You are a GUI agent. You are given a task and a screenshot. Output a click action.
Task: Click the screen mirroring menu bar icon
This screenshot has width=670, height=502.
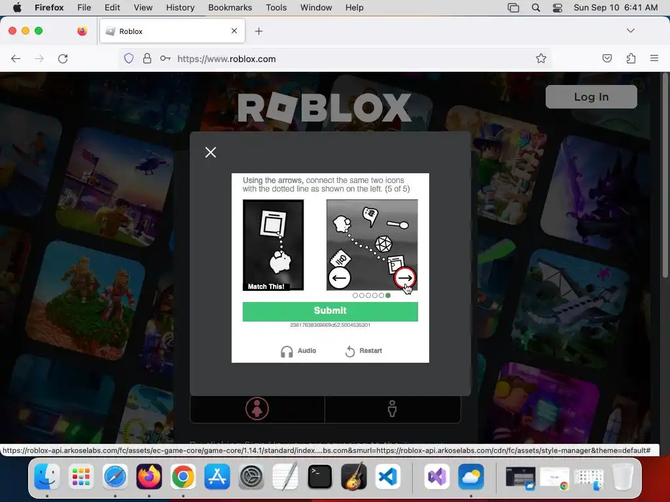click(x=513, y=8)
